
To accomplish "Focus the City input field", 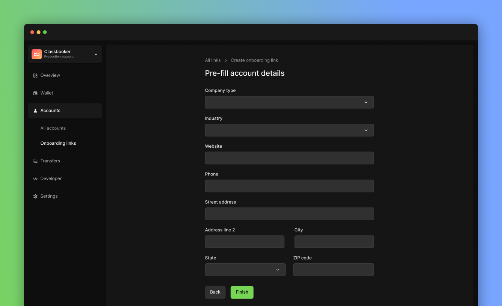I will click(334, 242).
